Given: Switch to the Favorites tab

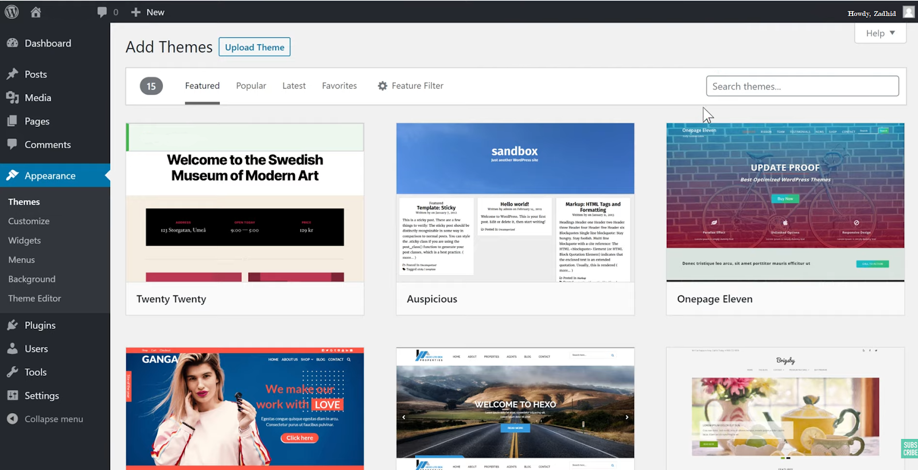Looking at the screenshot, I should click(x=339, y=86).
